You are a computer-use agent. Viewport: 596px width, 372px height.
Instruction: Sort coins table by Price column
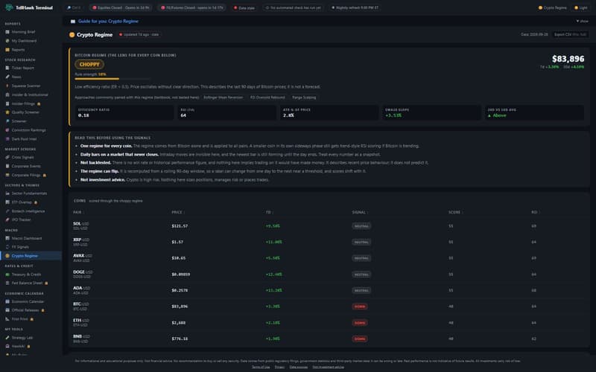[178, 212]
